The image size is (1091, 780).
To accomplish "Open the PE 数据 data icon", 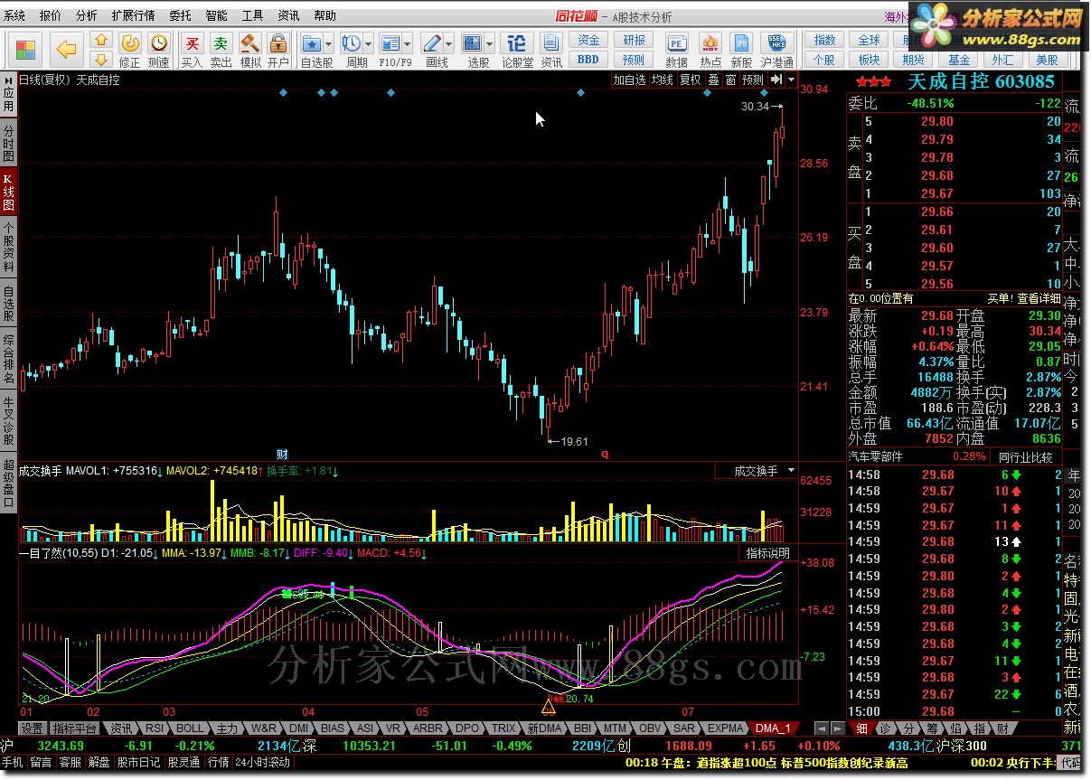I will (x=676, y=51).
